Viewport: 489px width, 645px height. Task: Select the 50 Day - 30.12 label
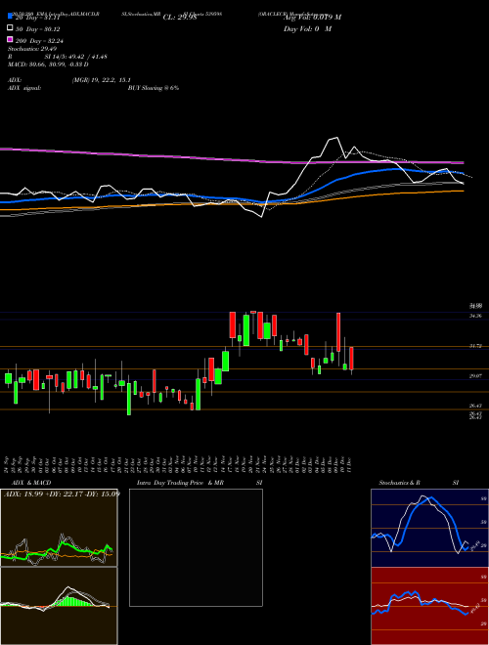tap(38, 29)
